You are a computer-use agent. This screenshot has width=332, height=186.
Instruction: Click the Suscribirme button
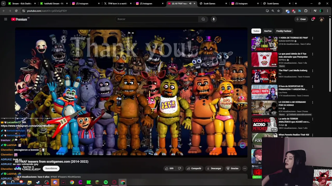[x=51, y=168]
